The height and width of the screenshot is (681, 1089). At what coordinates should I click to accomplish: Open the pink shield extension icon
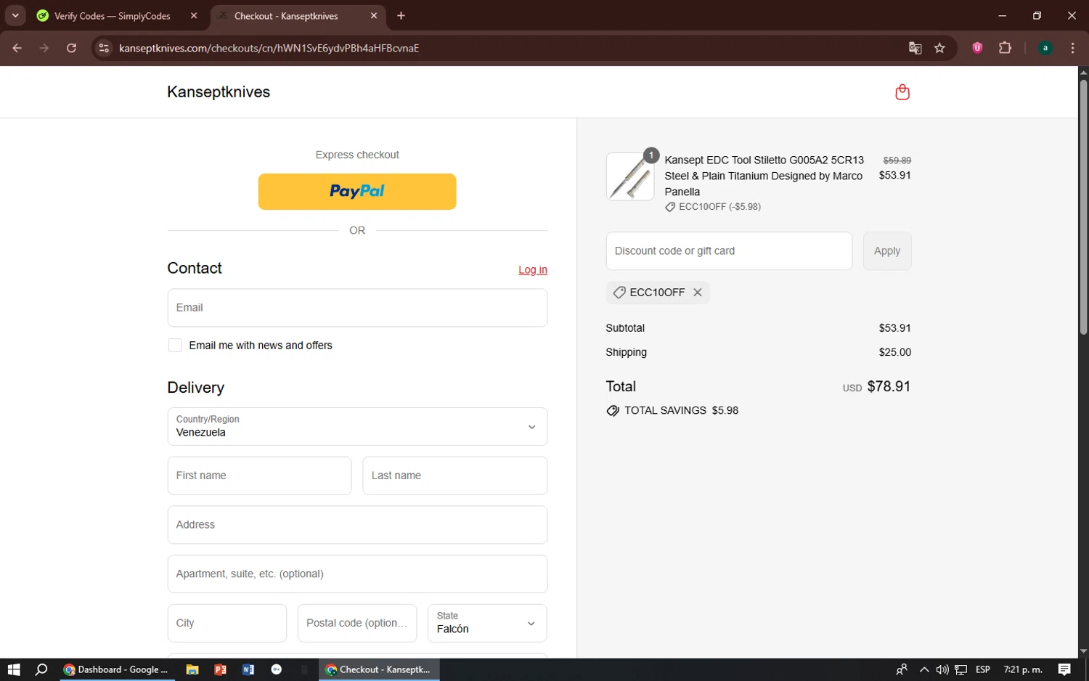[977, 48]
